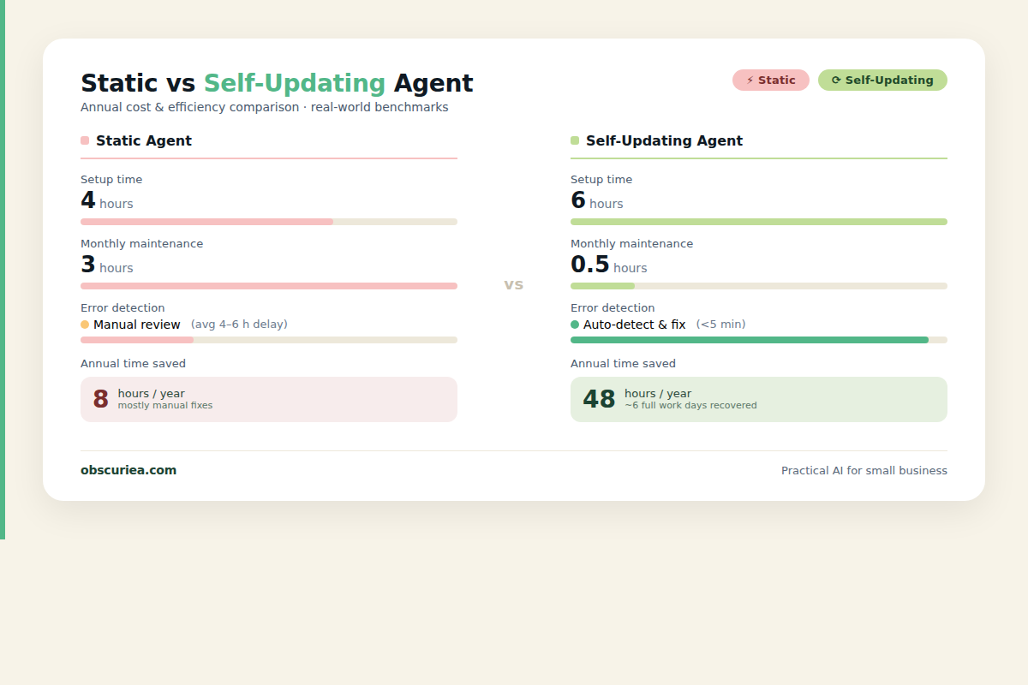The height and width of the screenshot is (685, 1028).
Task: Click the pink Static legend pill
Action: (x=771, y=80)
